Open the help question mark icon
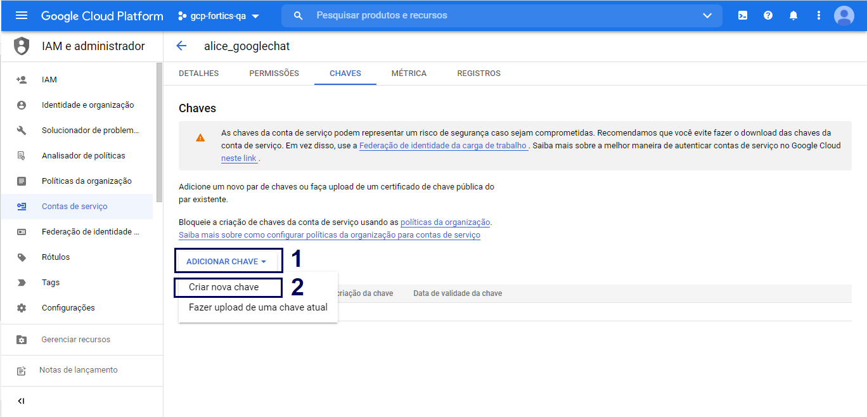867x417 pixels. click(768, 15)
